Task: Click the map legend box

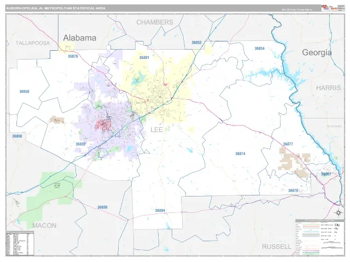Action: pos(319,237)
